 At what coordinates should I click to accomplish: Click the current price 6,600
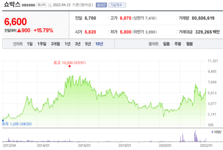point(15,22)
